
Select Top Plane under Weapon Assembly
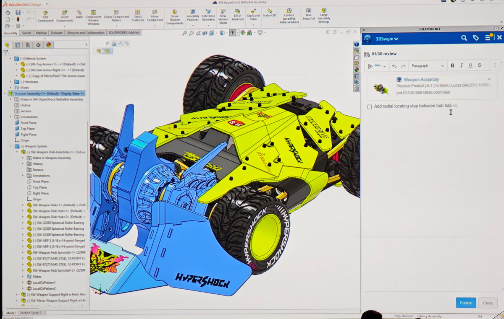[29, 129]
